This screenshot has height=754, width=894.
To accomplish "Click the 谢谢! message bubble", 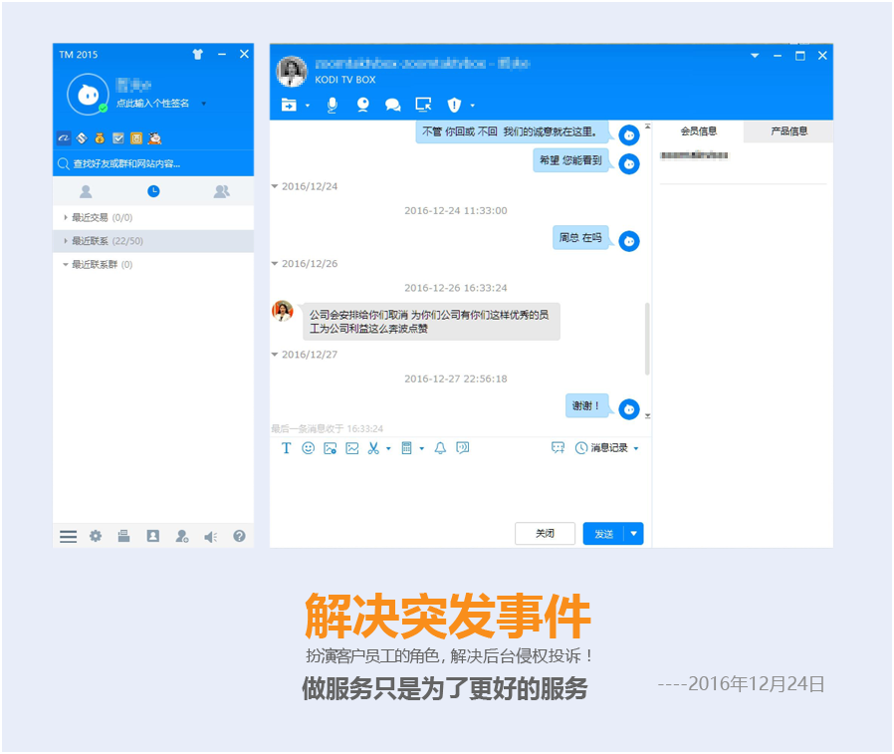I will (x=586, y=405).
